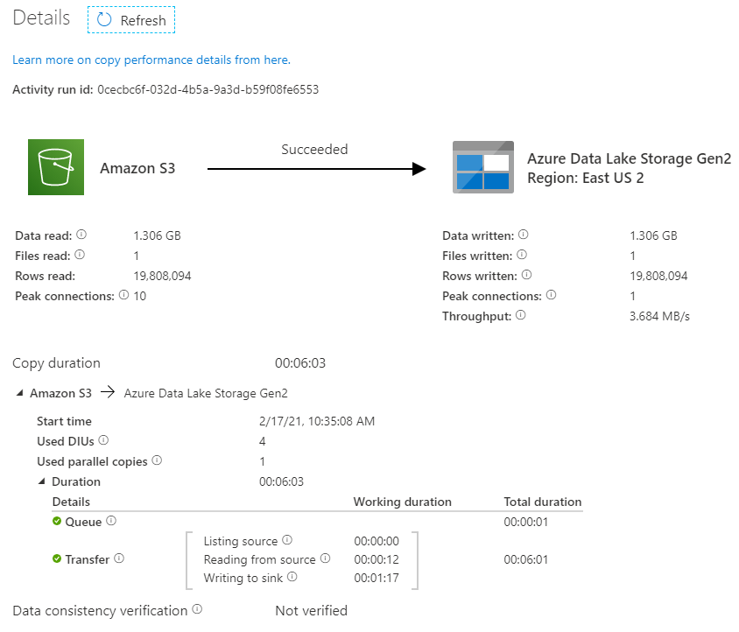Click the green success check beside Queue
Screen dimensions: 739x632
coord(58,522)
